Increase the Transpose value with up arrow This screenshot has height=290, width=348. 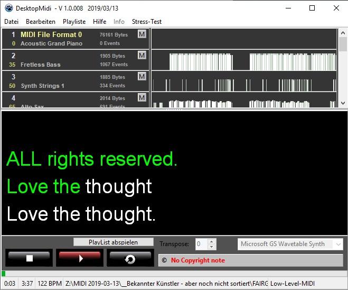click(212, 241)
